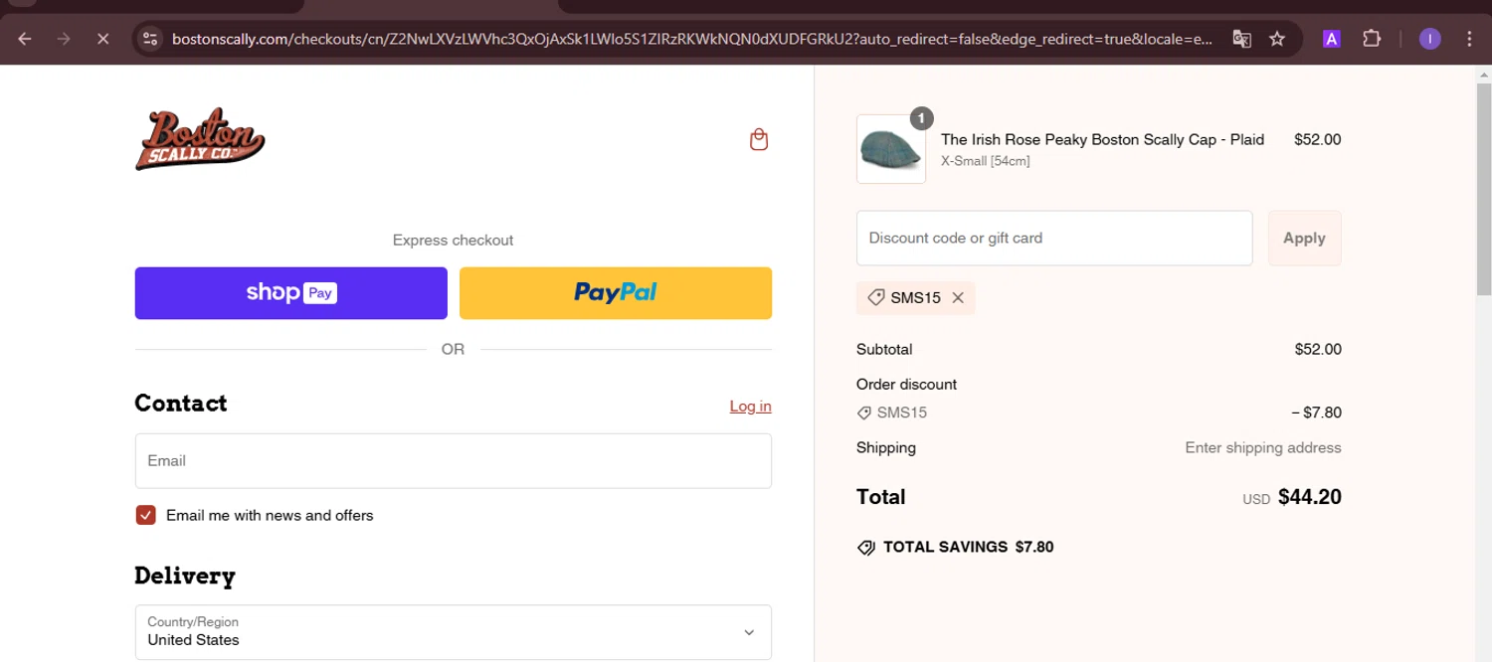Click the Log in link
The width and height of the screenshot is (1492, 662).
pos(750,406)
